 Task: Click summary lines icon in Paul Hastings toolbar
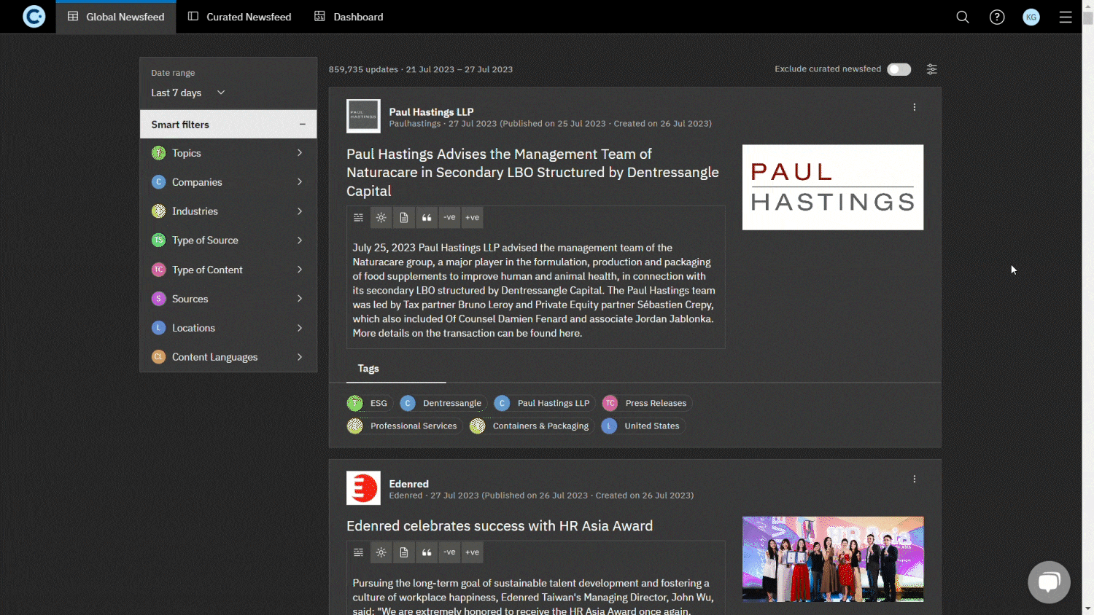pos(358,217)
